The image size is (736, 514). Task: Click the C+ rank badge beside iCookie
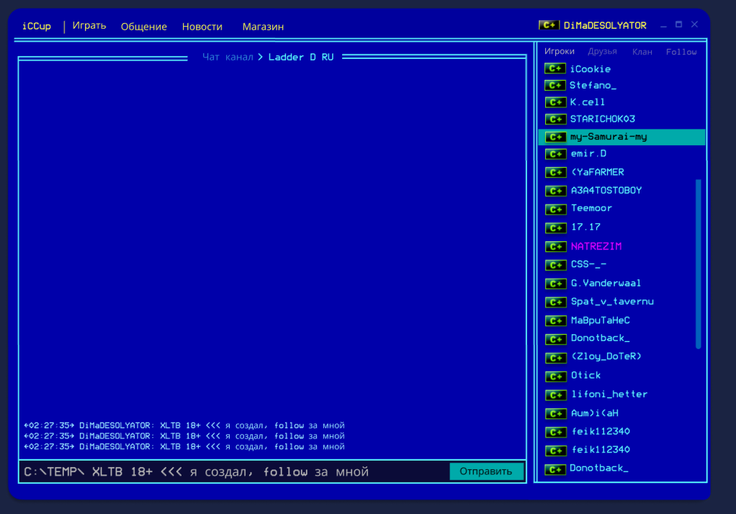point(555,69)
